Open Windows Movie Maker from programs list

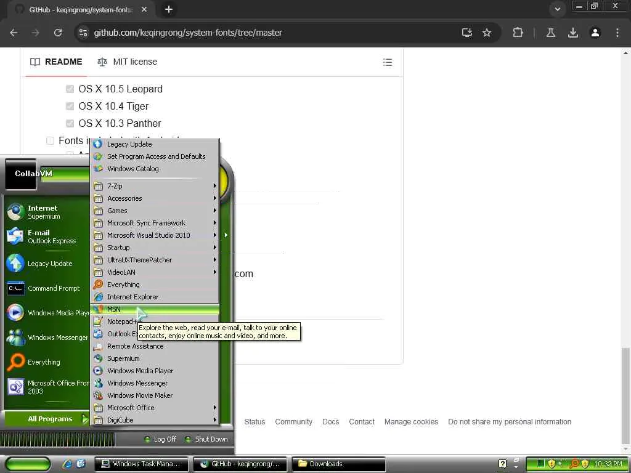[x=155, y=395]
